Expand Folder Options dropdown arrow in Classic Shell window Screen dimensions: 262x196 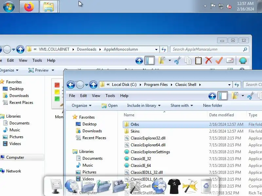[x=243, y=96]
